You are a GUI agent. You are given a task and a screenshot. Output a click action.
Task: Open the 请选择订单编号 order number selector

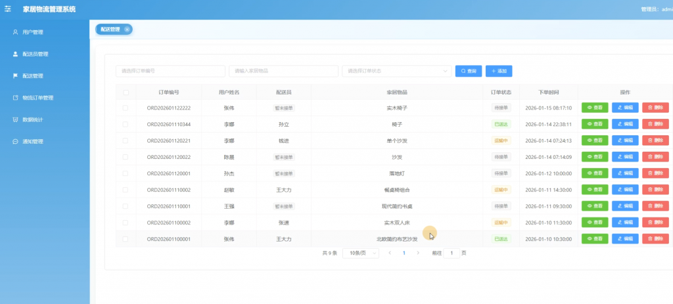(x=170, y=71)
